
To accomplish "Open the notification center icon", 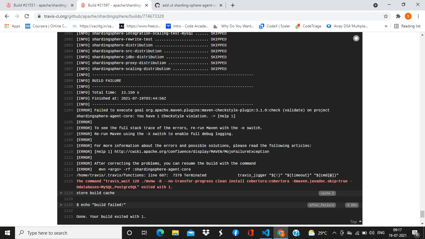I will point(416,233).
